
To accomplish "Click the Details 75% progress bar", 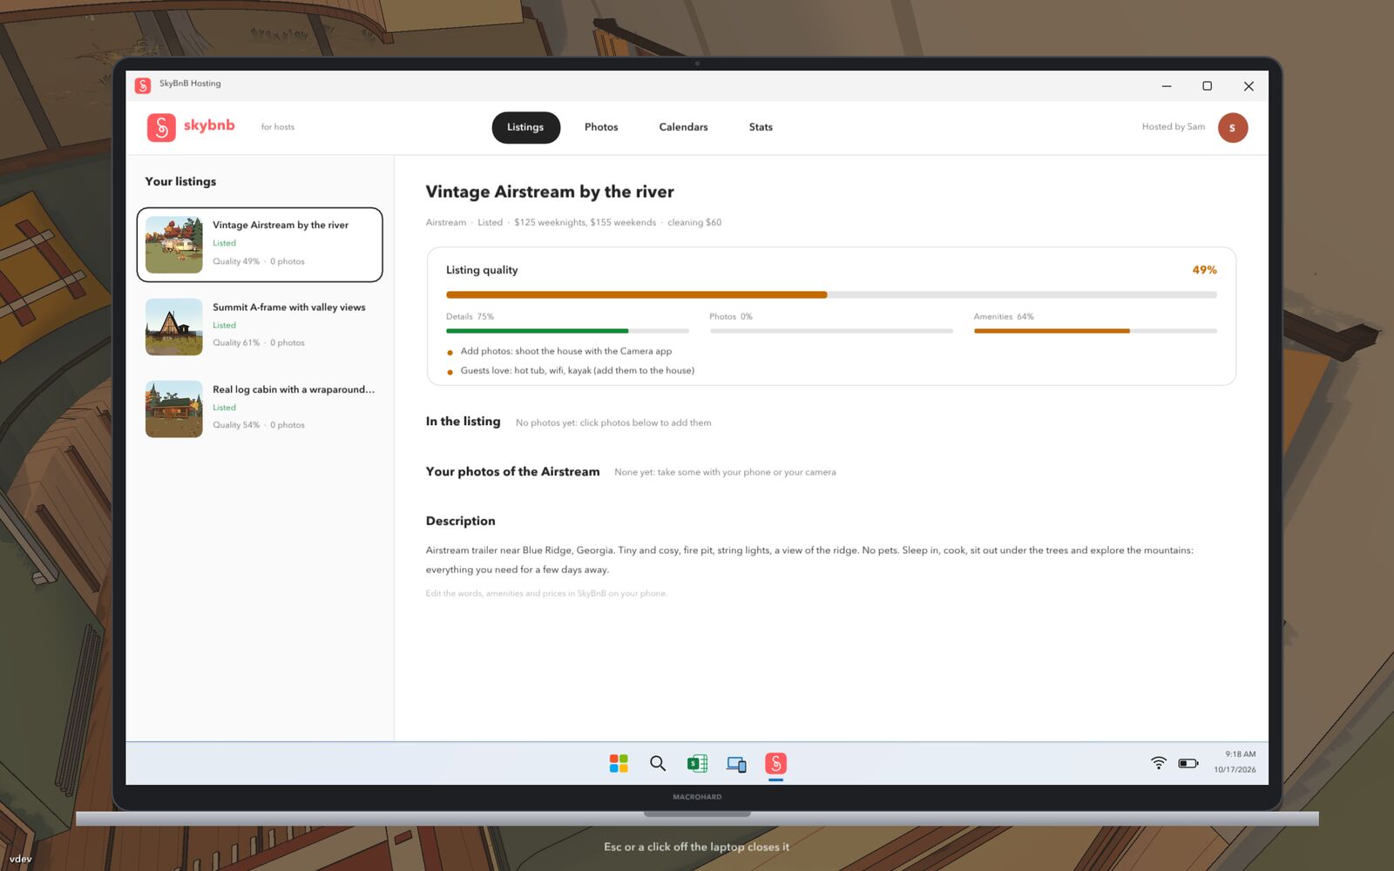I will [567, 331].
